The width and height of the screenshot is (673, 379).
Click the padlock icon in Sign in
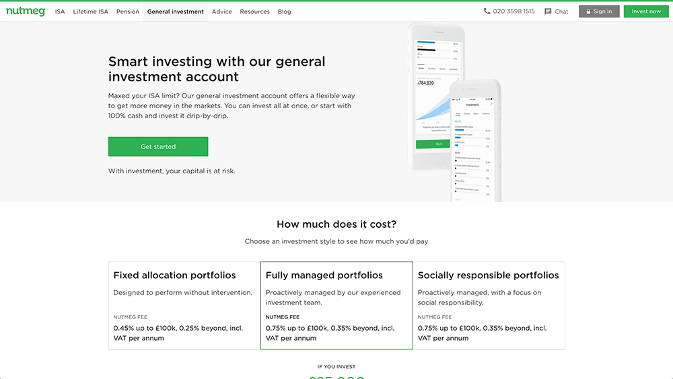click(x=588, y=11)
